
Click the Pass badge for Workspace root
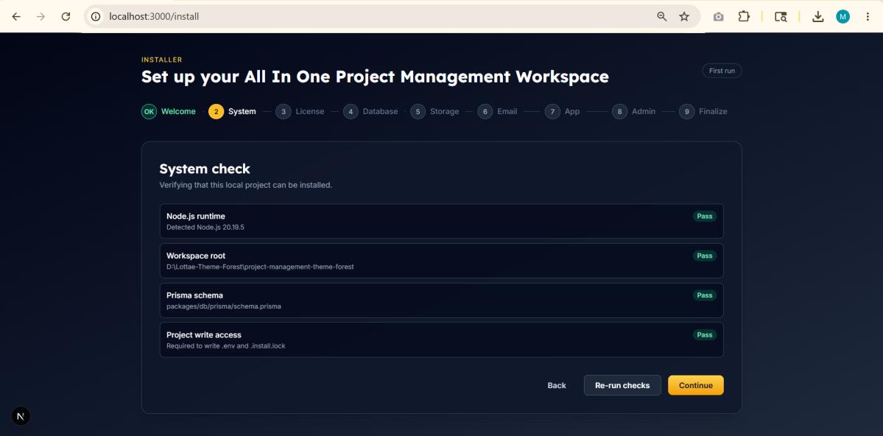pos(705,256)
